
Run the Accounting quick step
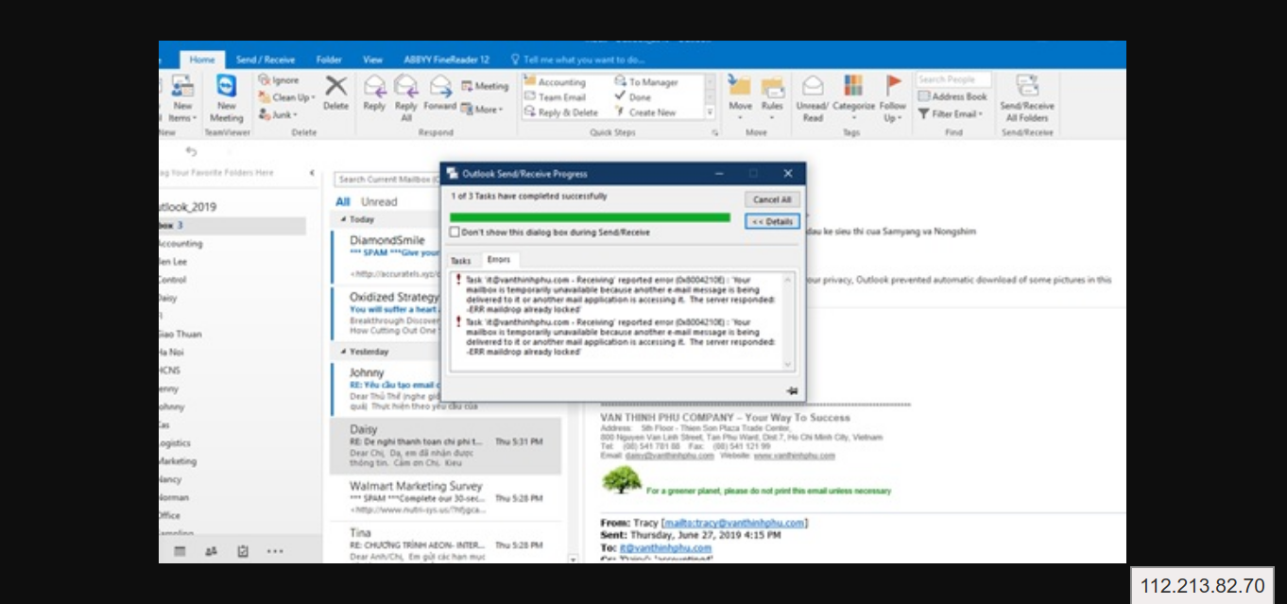click(555, 82)
